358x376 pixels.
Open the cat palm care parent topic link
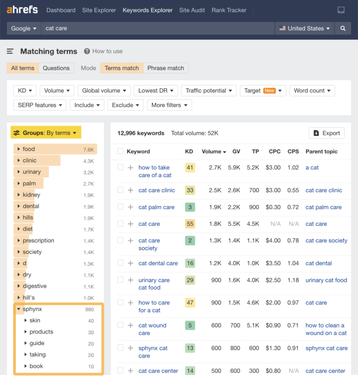(324, 207)
